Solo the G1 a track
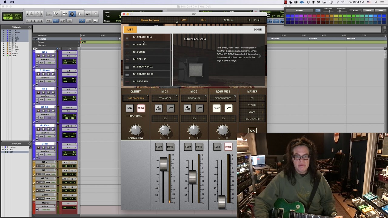Screen dimensions: 388x218 click(x=48, y=56)
